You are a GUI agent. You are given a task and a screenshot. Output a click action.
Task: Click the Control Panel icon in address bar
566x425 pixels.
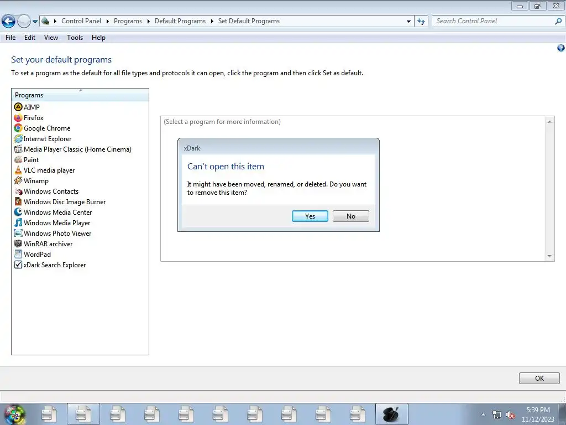pyautogui.click(x=45, y=21)
